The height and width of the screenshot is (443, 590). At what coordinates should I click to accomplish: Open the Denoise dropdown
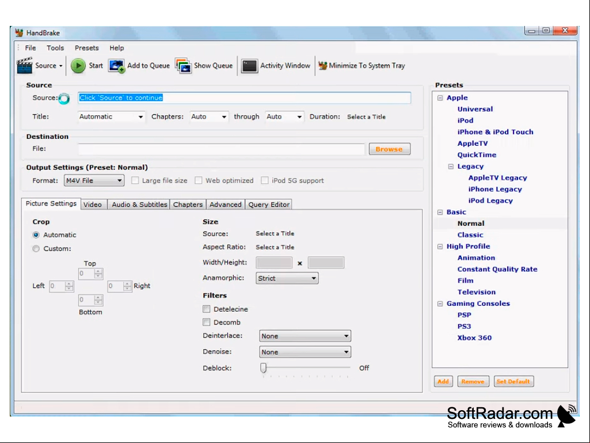click(x=305, y=352)
